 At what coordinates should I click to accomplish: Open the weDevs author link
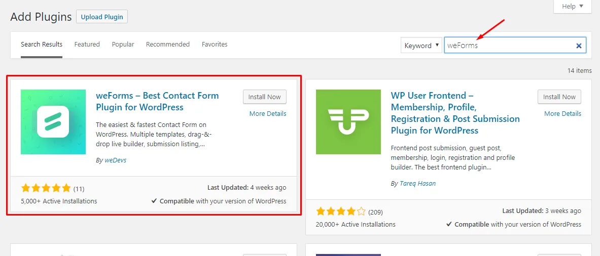coord(115,160)
